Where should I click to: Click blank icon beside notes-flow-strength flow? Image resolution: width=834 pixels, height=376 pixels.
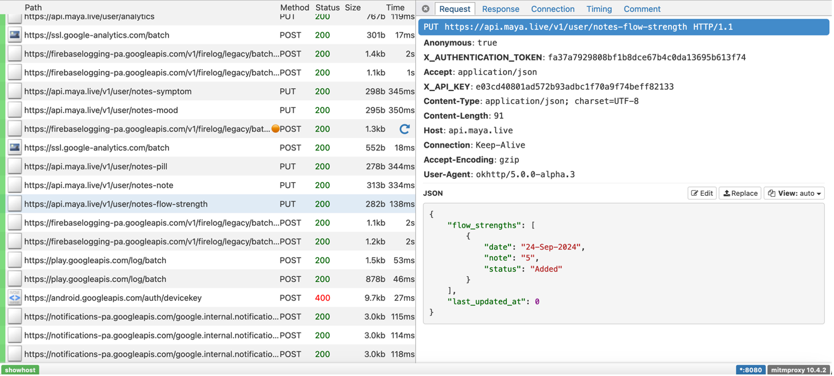tap(15, 204)
